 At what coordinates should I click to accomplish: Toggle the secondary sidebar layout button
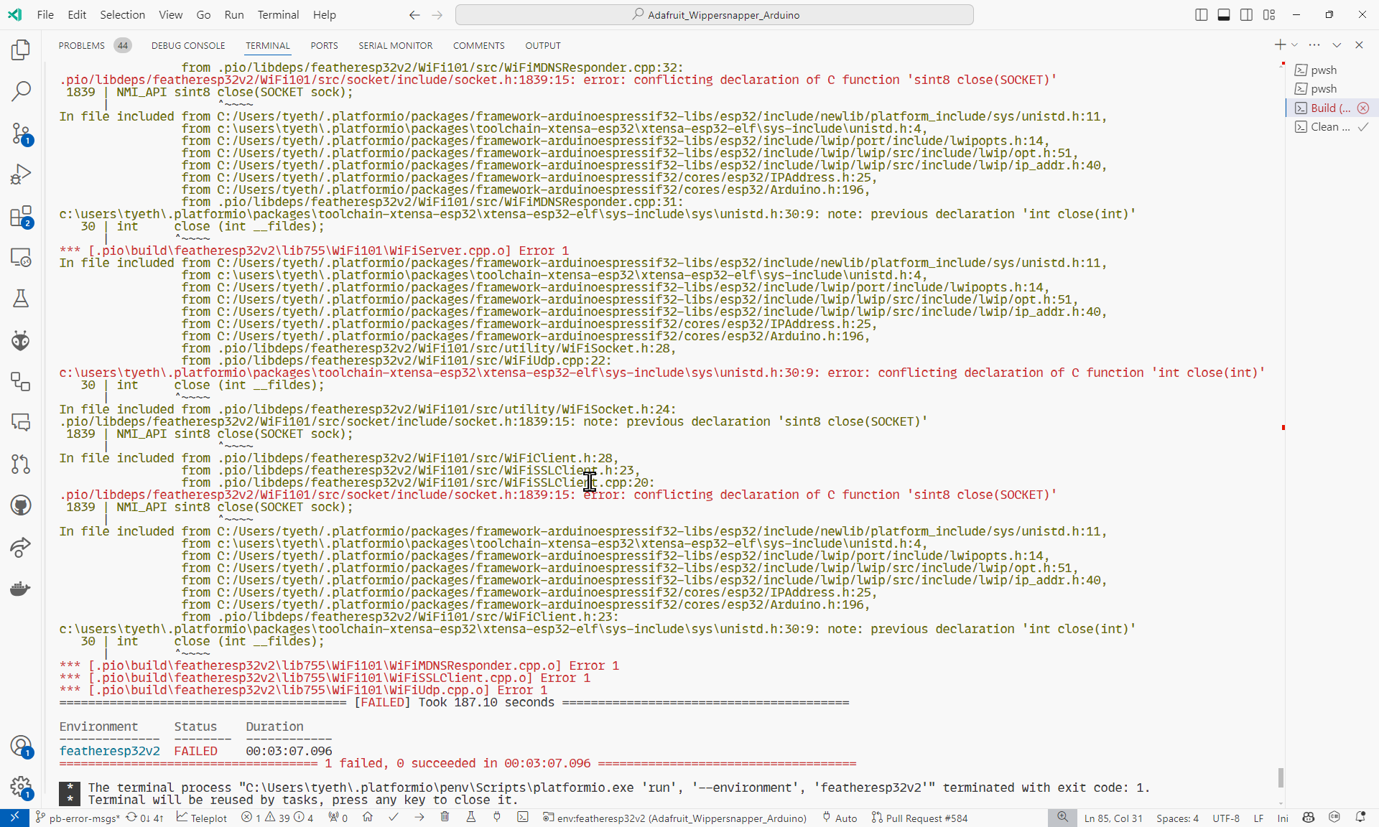pyautogui.click(x=1247, y=14)
